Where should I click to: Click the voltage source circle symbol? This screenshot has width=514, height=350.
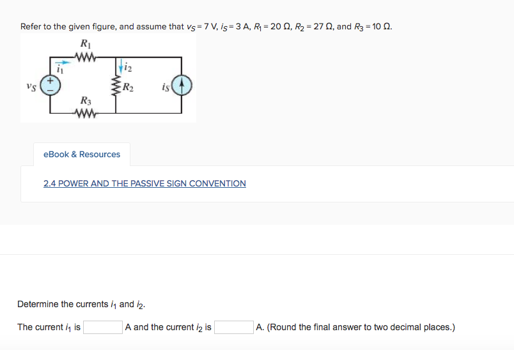tap(51, 86)
